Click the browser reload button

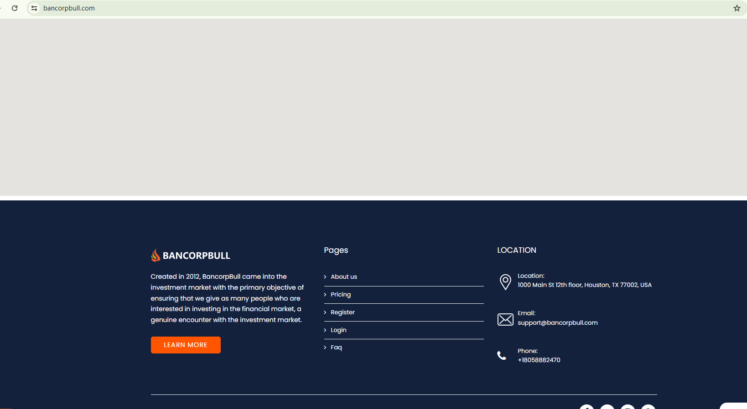15,8
